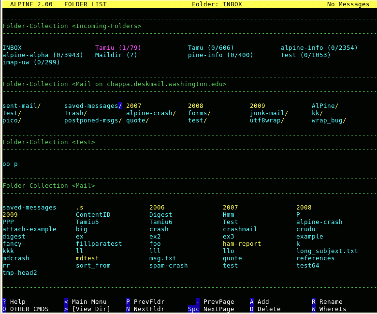This screenshot has height=314, width=377.
Task: Select the attach-example folder
Action: [x=29, y=229]
